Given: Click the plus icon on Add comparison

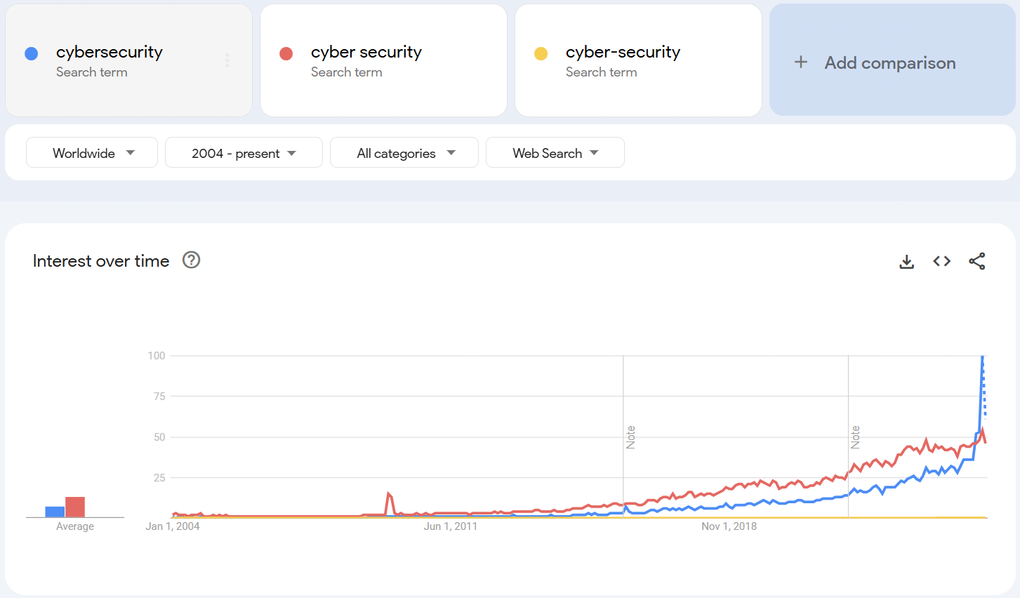Looking at the screenshot, I should tap(800, 62).
